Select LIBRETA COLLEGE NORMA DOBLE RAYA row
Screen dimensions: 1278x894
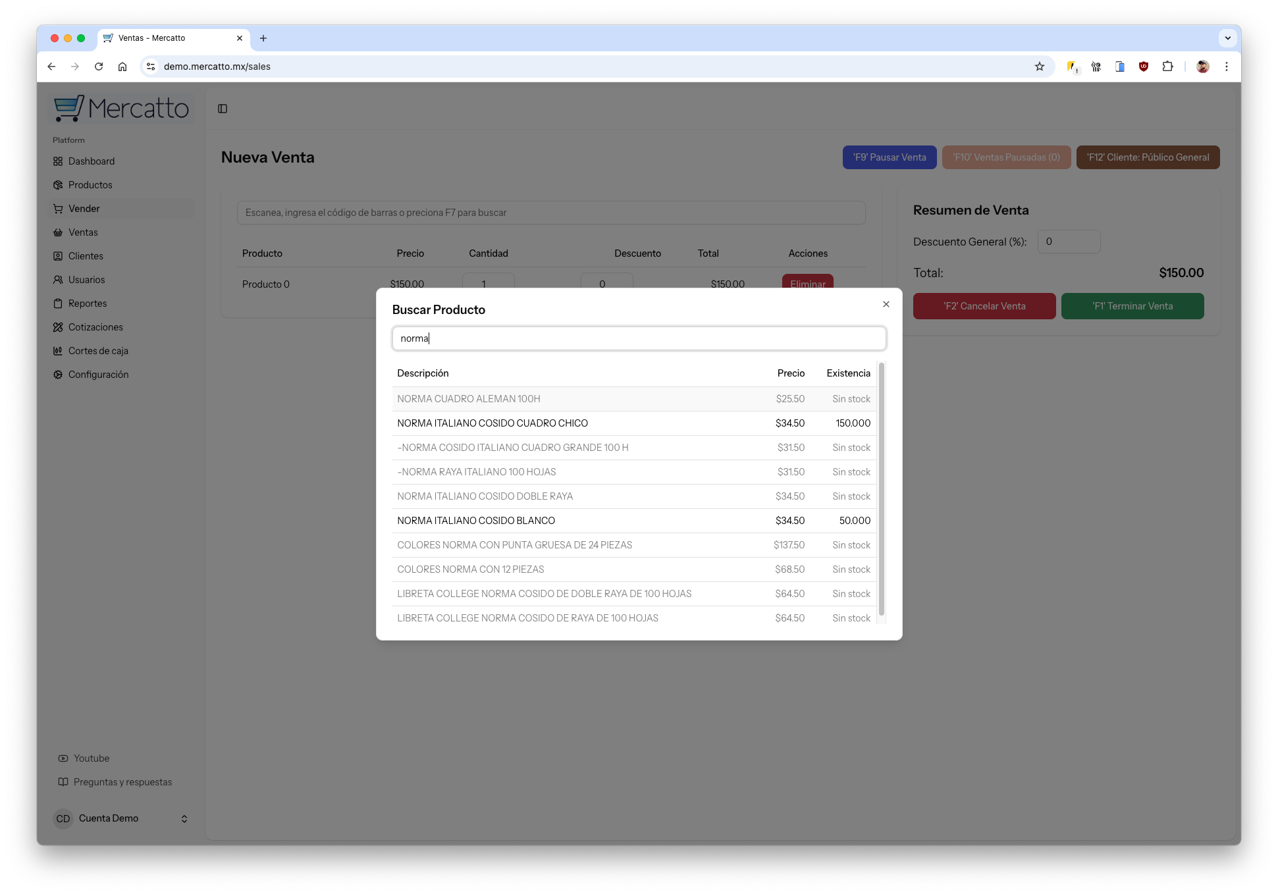pos(634,594)
